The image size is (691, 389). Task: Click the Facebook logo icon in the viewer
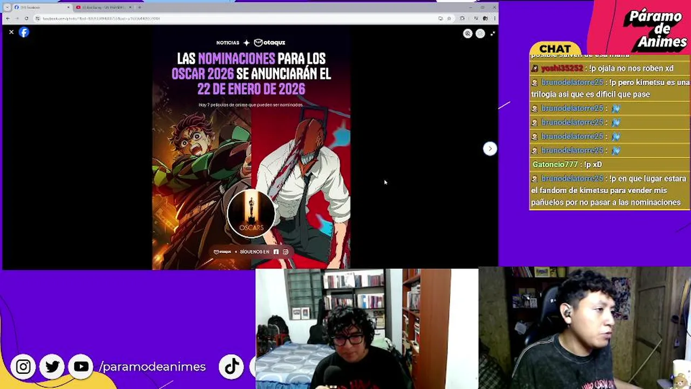tap(24, 32)
